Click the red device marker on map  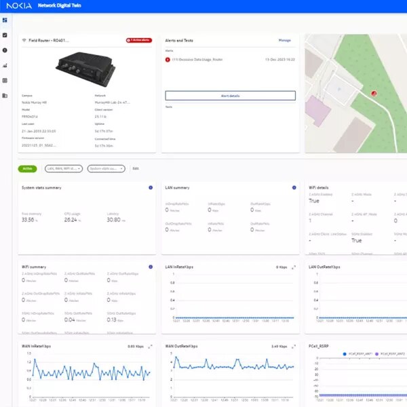pos(372,95)
